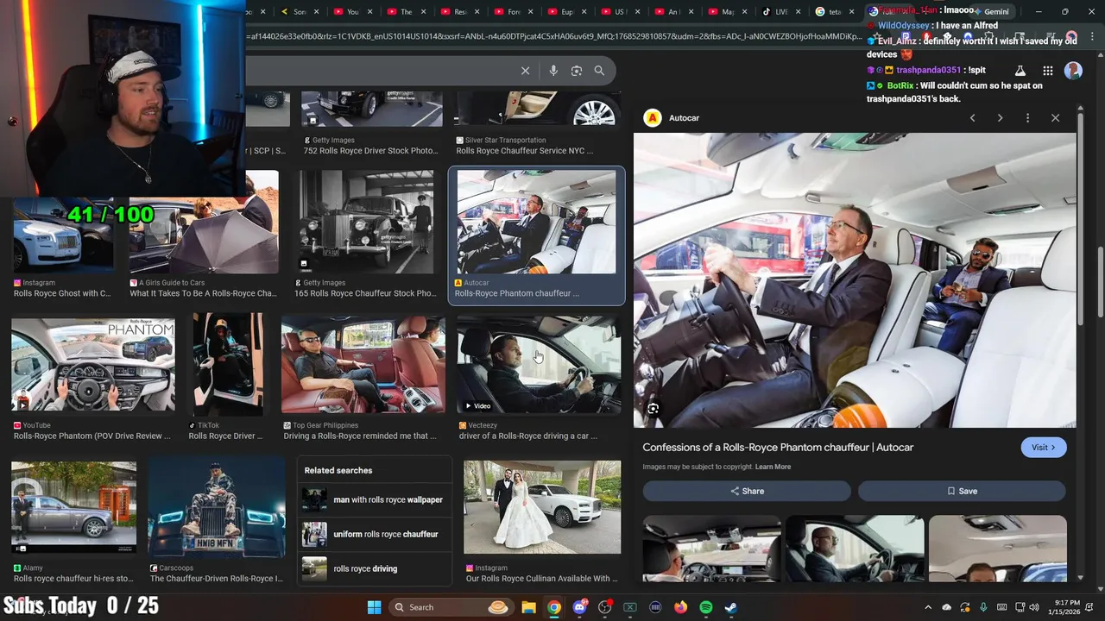Save the image with Save button
The height and width of the screenshot is (621, 1105).
pyautogui.click(x=962, y=491)
